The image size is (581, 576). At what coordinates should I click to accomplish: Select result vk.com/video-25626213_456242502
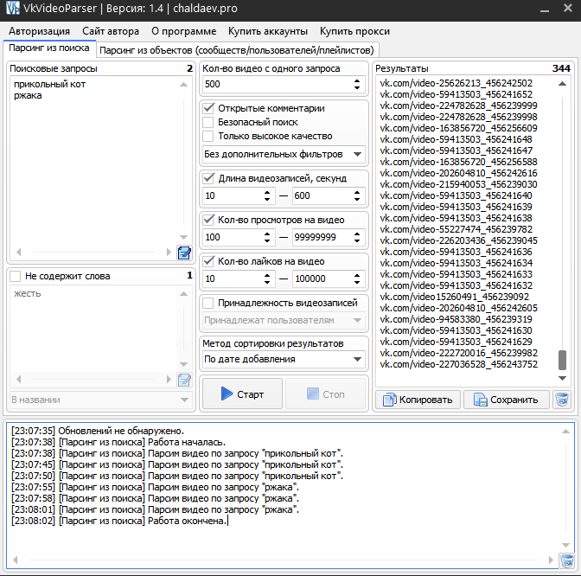[x=456, y=83]
